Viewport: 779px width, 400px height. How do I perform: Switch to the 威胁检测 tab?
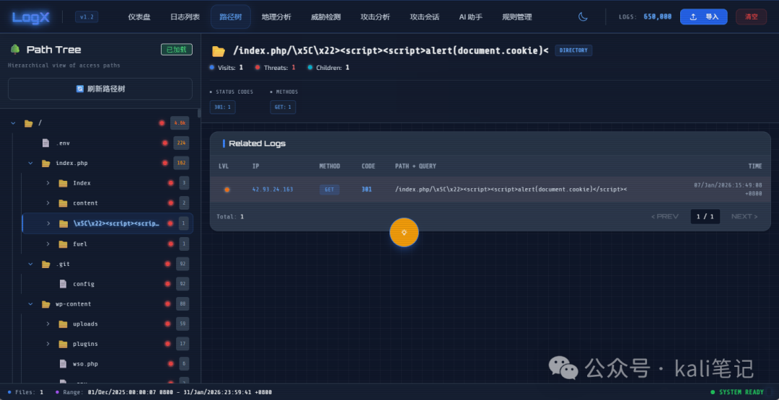[325, 17]
